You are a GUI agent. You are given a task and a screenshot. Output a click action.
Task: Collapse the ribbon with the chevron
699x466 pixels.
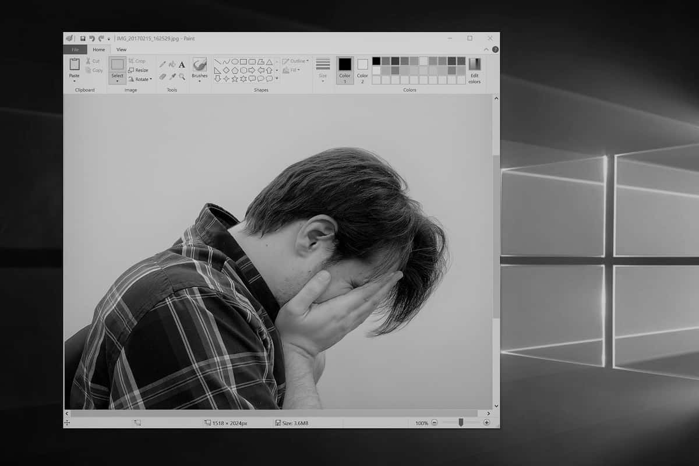pos(487,50)
